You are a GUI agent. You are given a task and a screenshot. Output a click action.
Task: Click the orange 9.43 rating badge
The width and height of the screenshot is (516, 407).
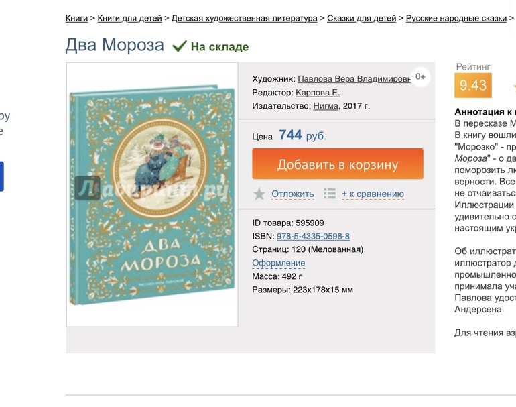click(472, 85)
